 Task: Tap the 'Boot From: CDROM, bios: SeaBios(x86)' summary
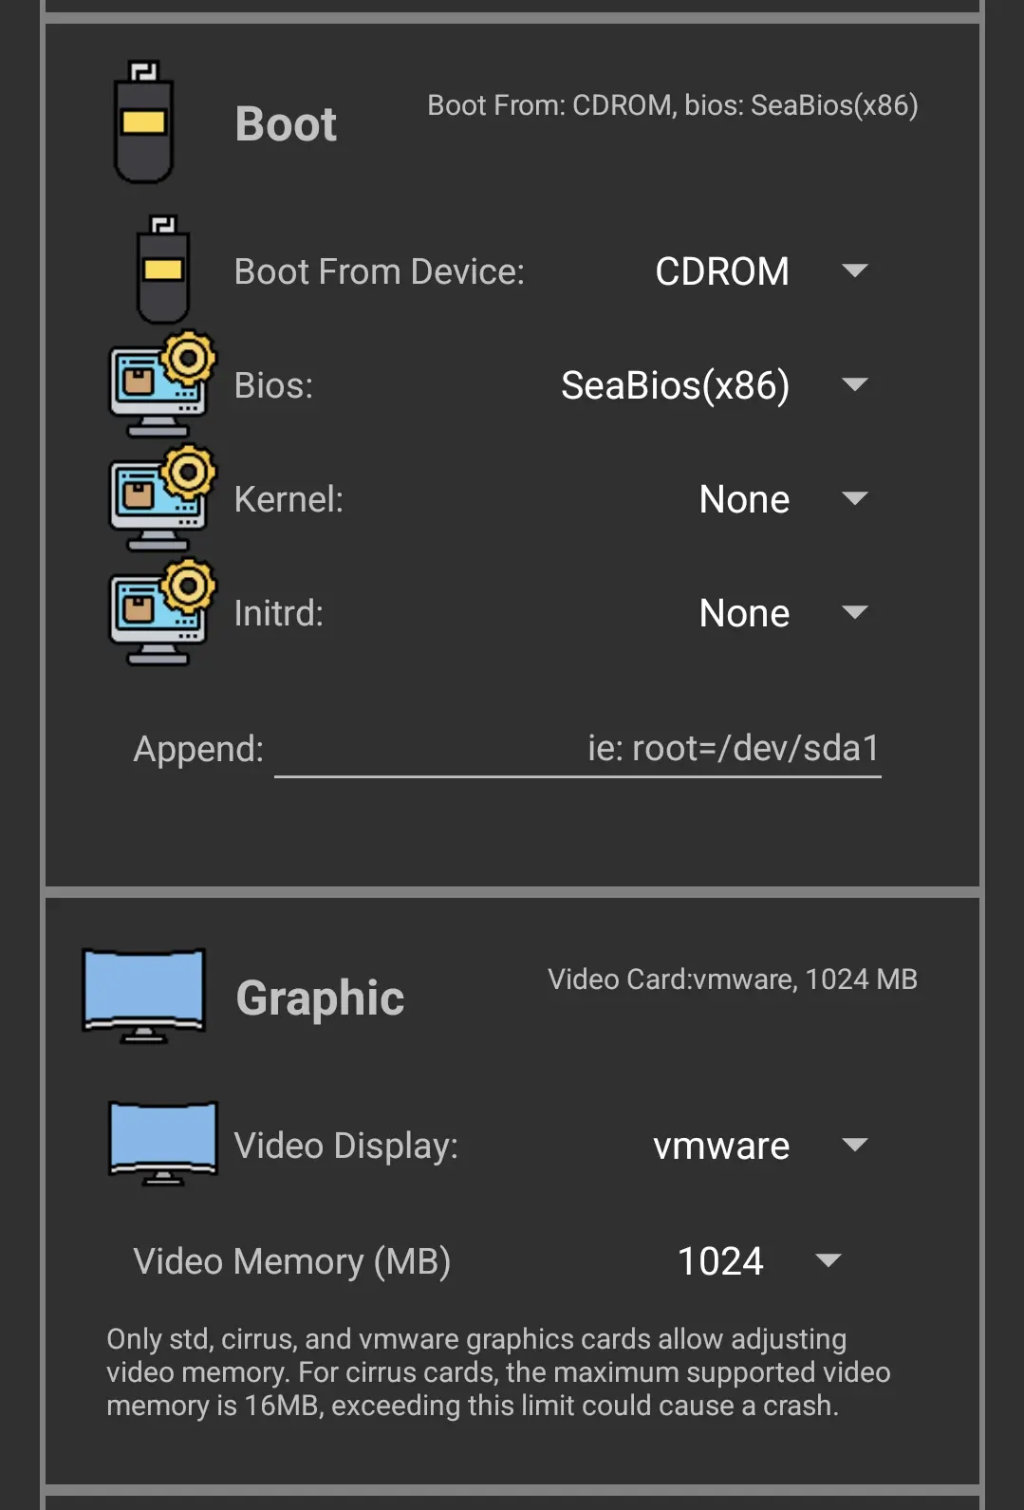(x=673, y=105)
